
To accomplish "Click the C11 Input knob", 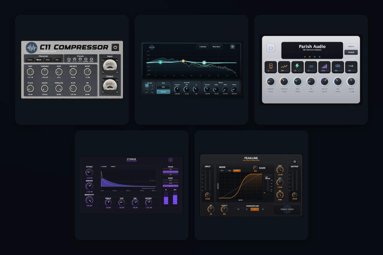I will pos(30,72).
